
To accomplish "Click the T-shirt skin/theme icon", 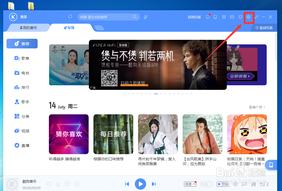I will click(x=240, y=17).
